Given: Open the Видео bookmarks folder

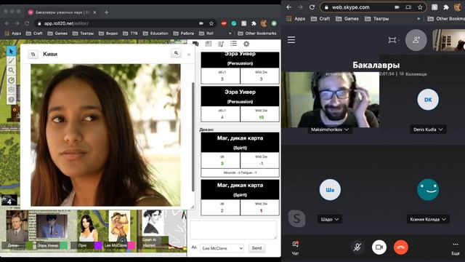Looking at the screenshot, I should 108,33.
